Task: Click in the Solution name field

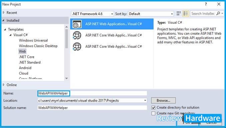Action: coord(92,108)
